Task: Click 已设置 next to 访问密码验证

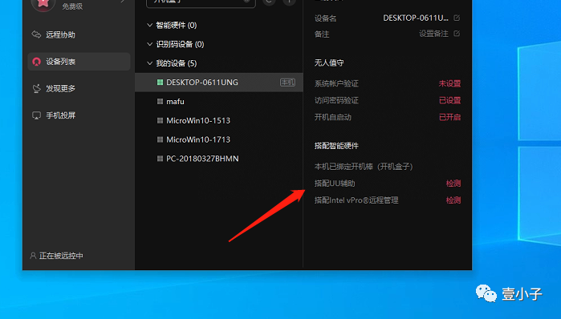Action: pos(449,100)
